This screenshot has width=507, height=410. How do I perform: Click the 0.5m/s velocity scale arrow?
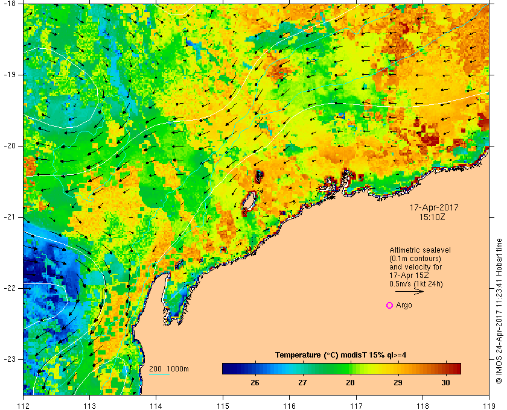coord(409,291)
